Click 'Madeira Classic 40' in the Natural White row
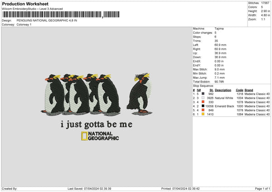Screen dimensions: 272x192 click(257, 98)
